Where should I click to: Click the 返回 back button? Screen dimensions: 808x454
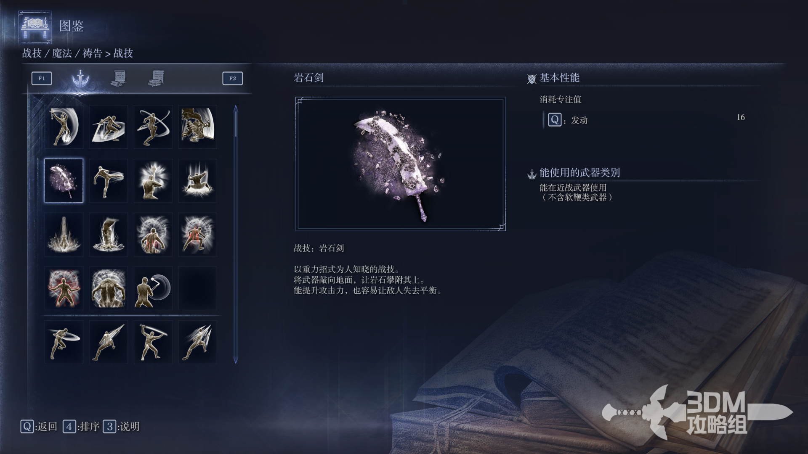(x=39, y=427)
